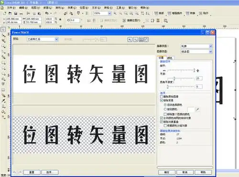Viewport: 239px width, 177px height.
Task: Click the Import toolbar icon
Action: click(65, 13)
